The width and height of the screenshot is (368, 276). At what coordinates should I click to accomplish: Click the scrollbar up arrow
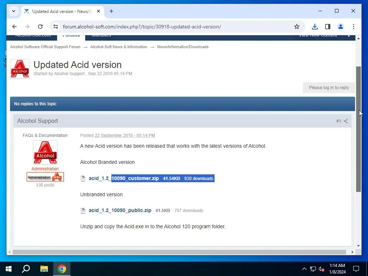[358, 38]
